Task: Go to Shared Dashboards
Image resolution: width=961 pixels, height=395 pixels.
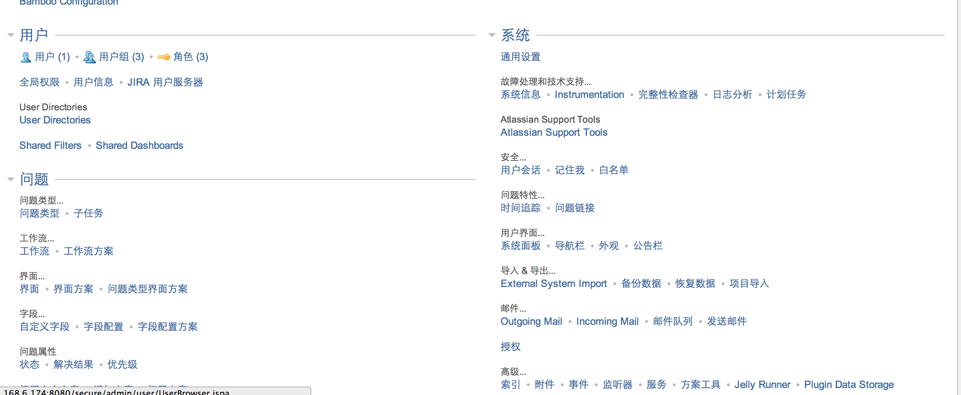Action: [x=139, y=145]
